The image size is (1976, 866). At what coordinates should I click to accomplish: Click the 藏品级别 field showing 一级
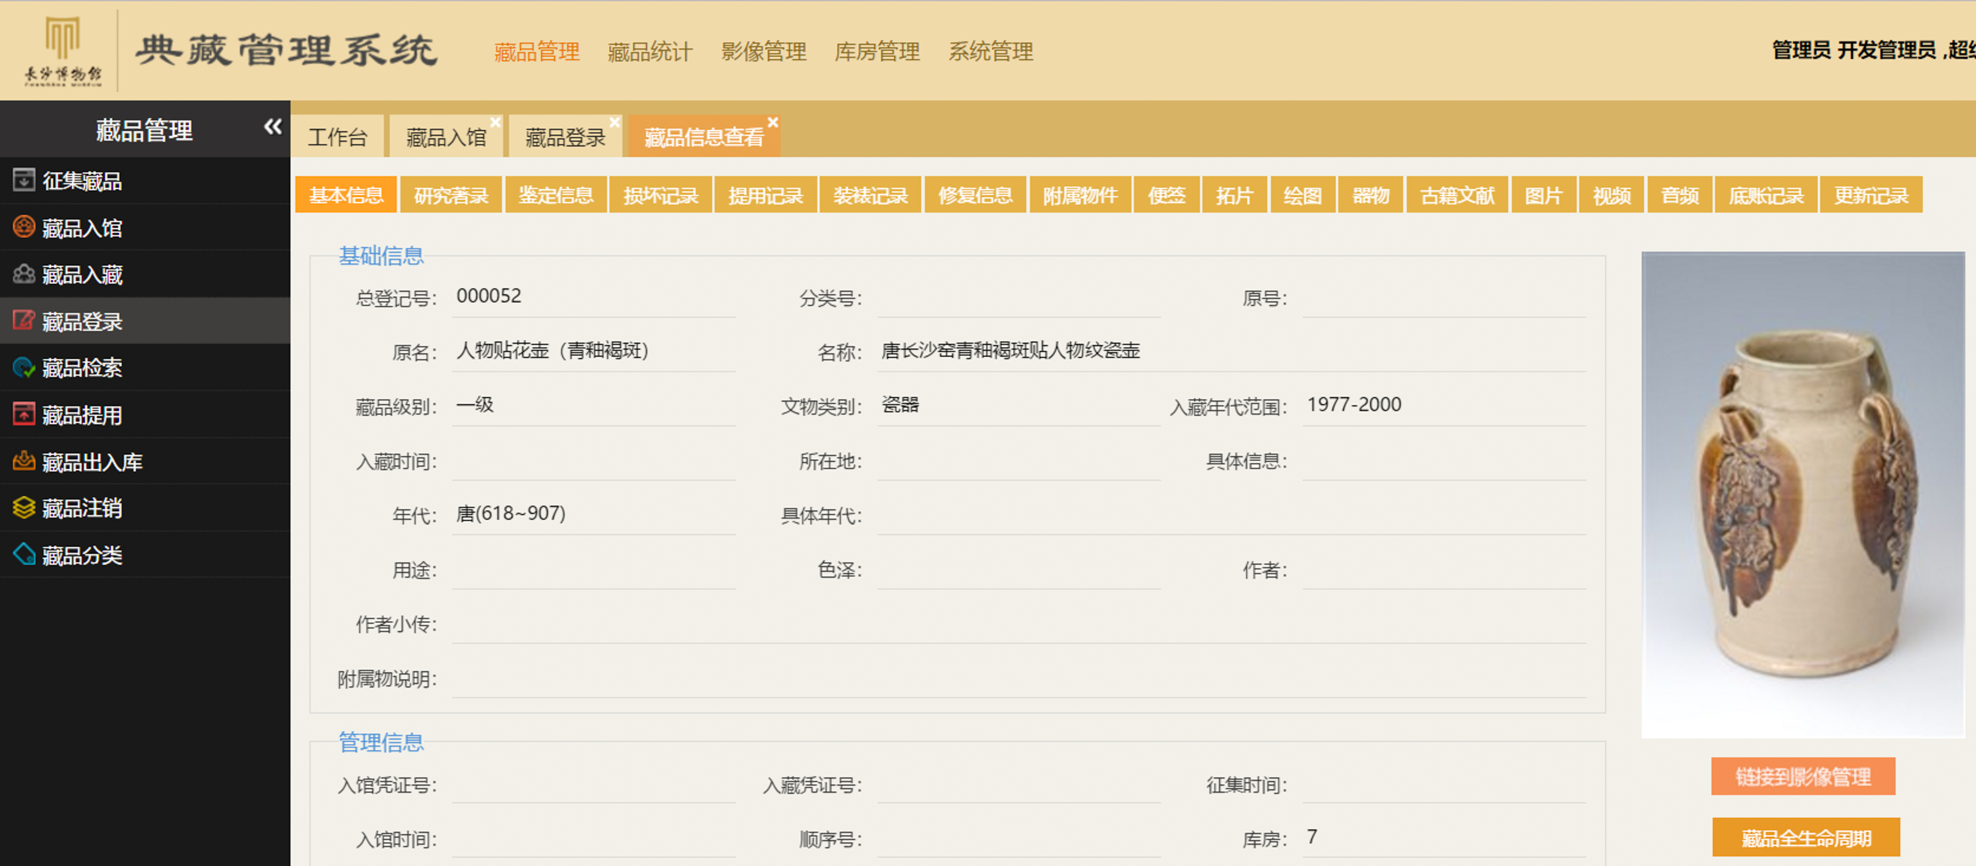[x=594, y=406]
